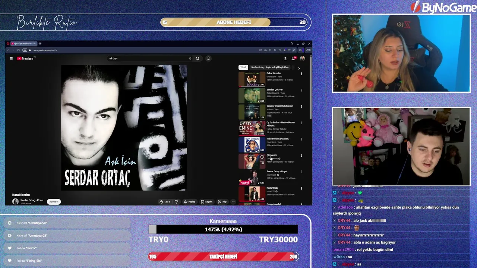477x268 pixels.
Task: Switch to the Karabiberim browser tab
Action: [x=23, y=44]
